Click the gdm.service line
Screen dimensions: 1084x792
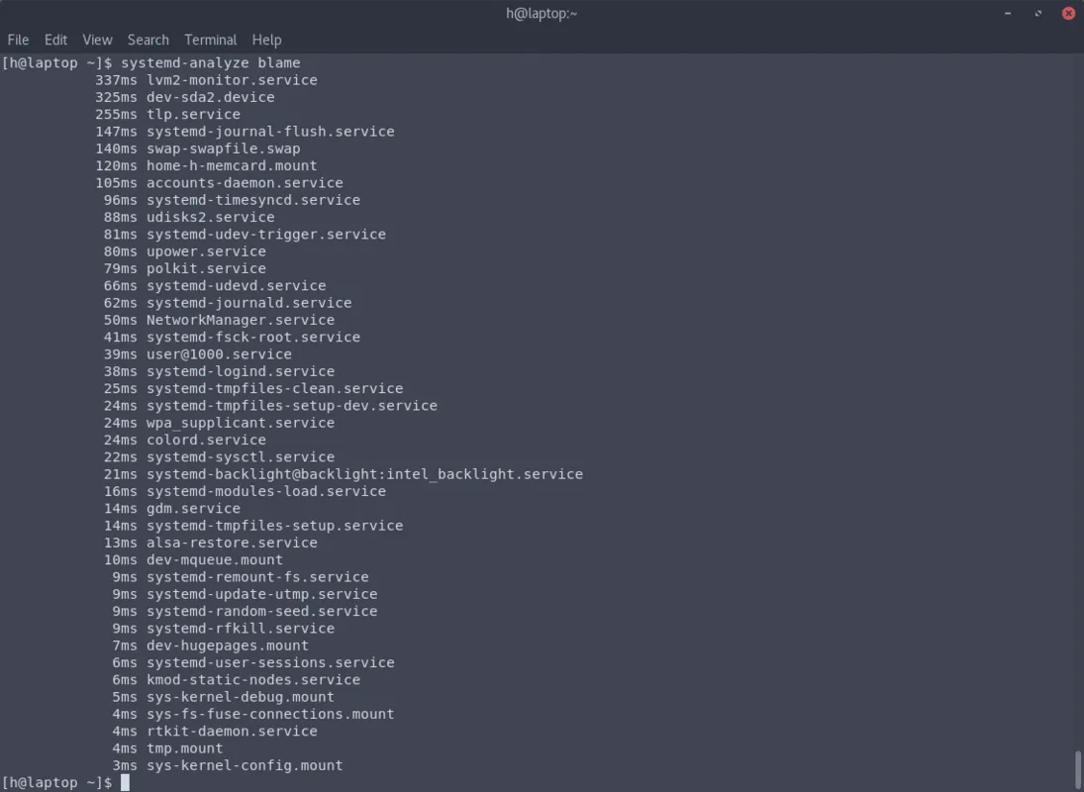coord(172,509)
